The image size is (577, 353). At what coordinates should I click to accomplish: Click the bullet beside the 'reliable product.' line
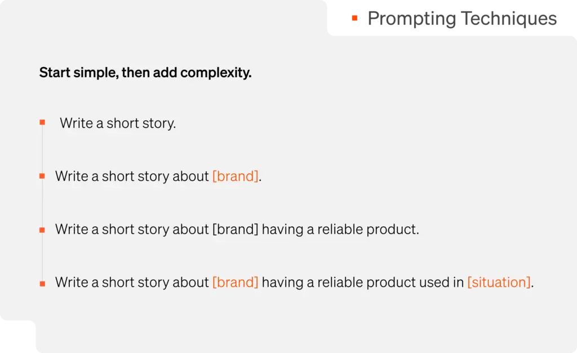point(42,230)
